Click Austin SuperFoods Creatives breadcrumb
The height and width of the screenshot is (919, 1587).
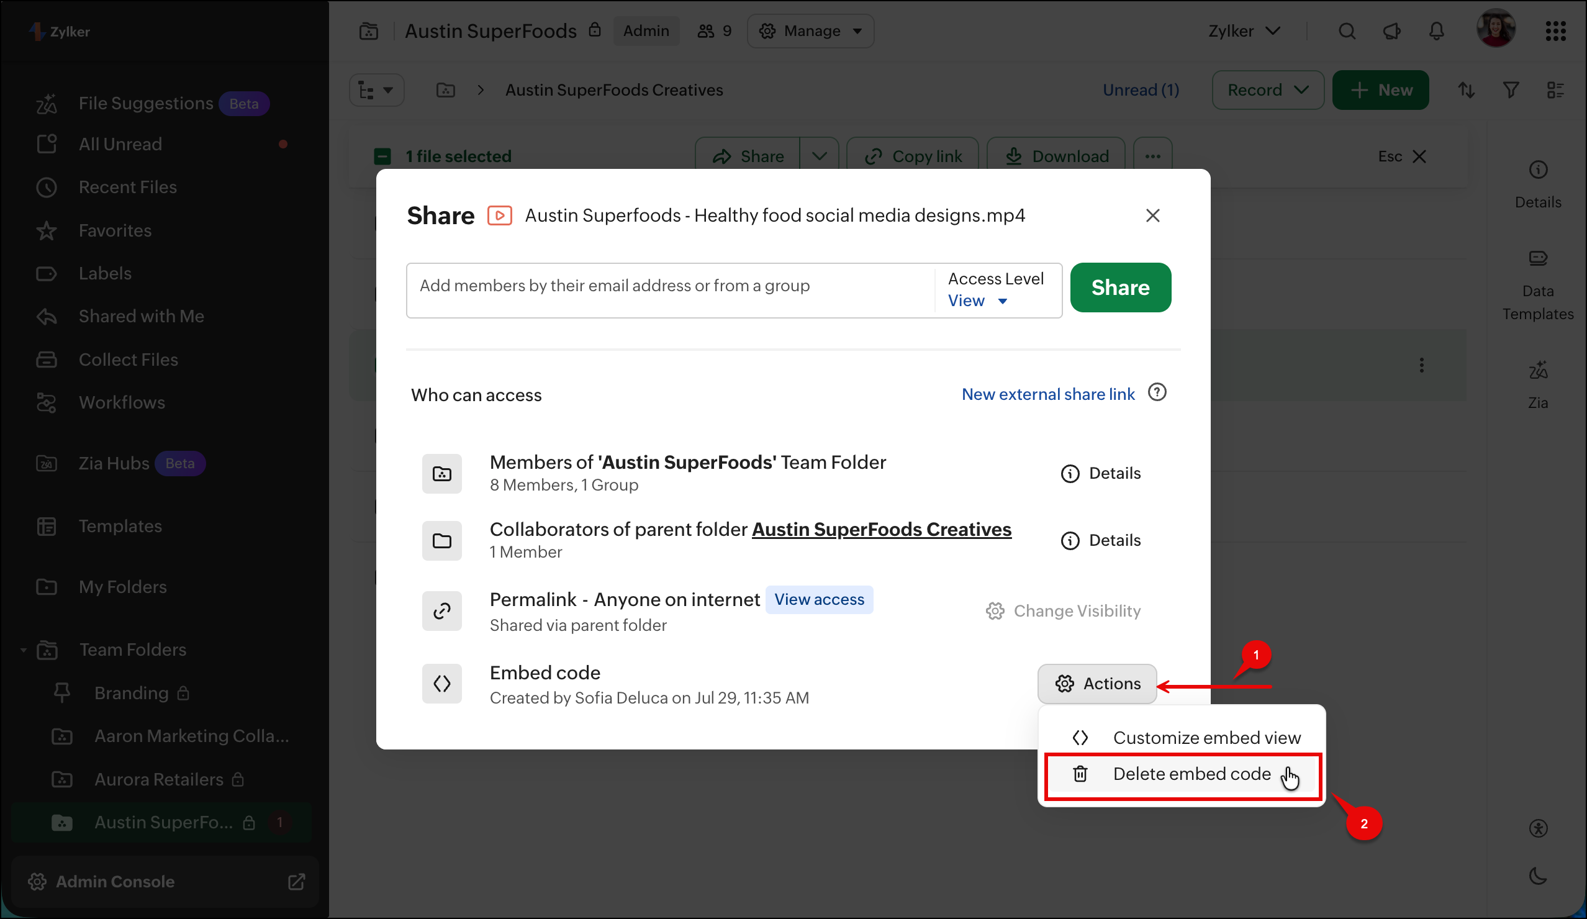coord(614,90)
